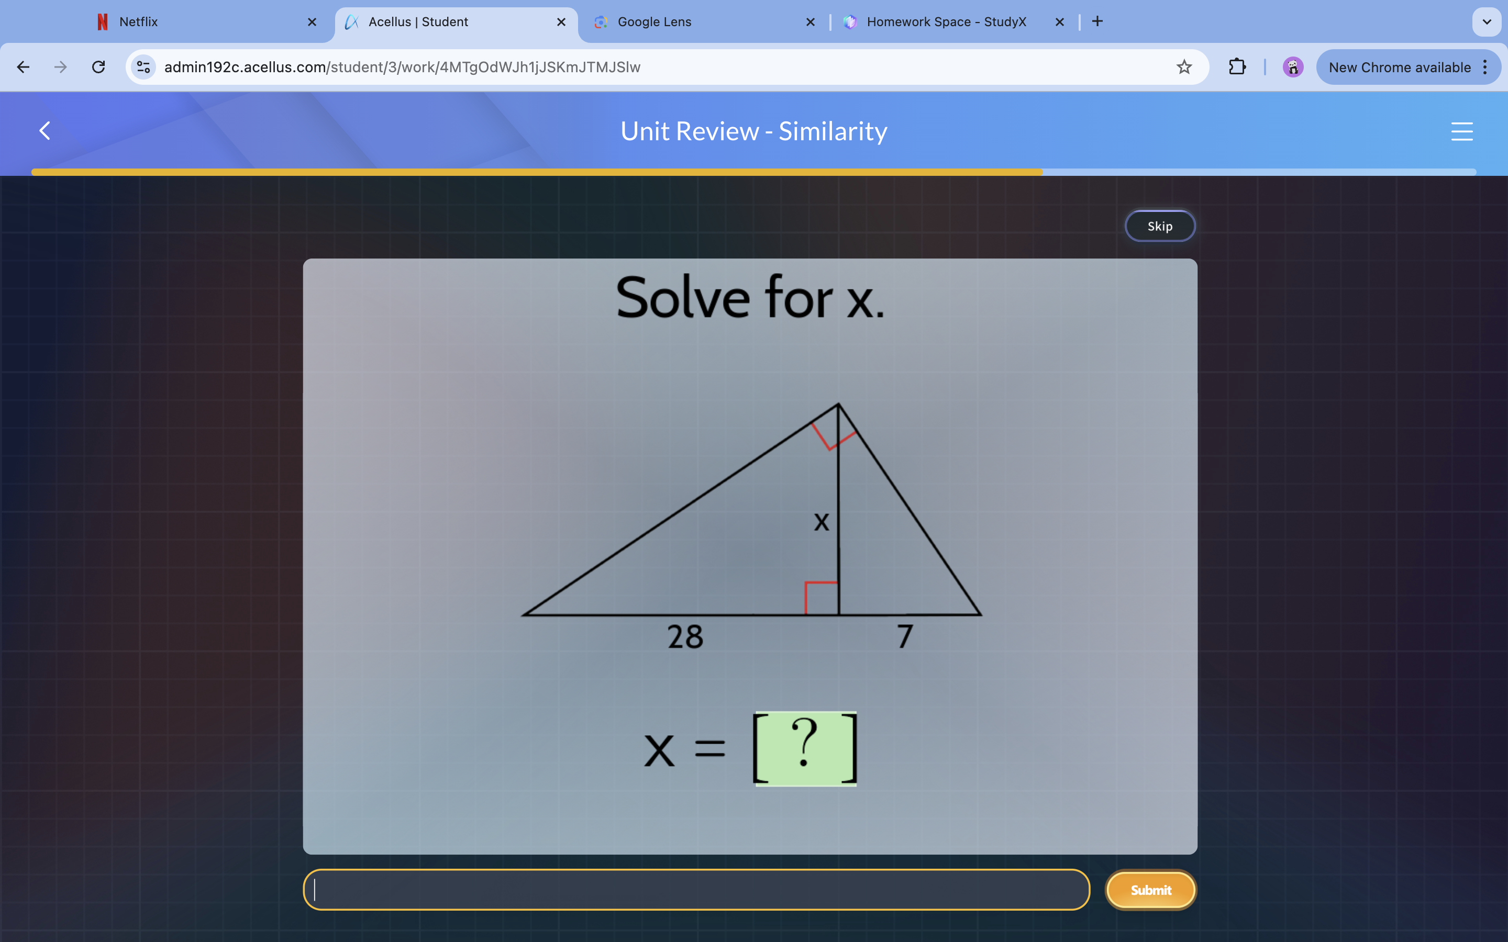Focus the answer input field
Image resolution: width=1508 pixels, height=942 pixels.
point(696,890)
